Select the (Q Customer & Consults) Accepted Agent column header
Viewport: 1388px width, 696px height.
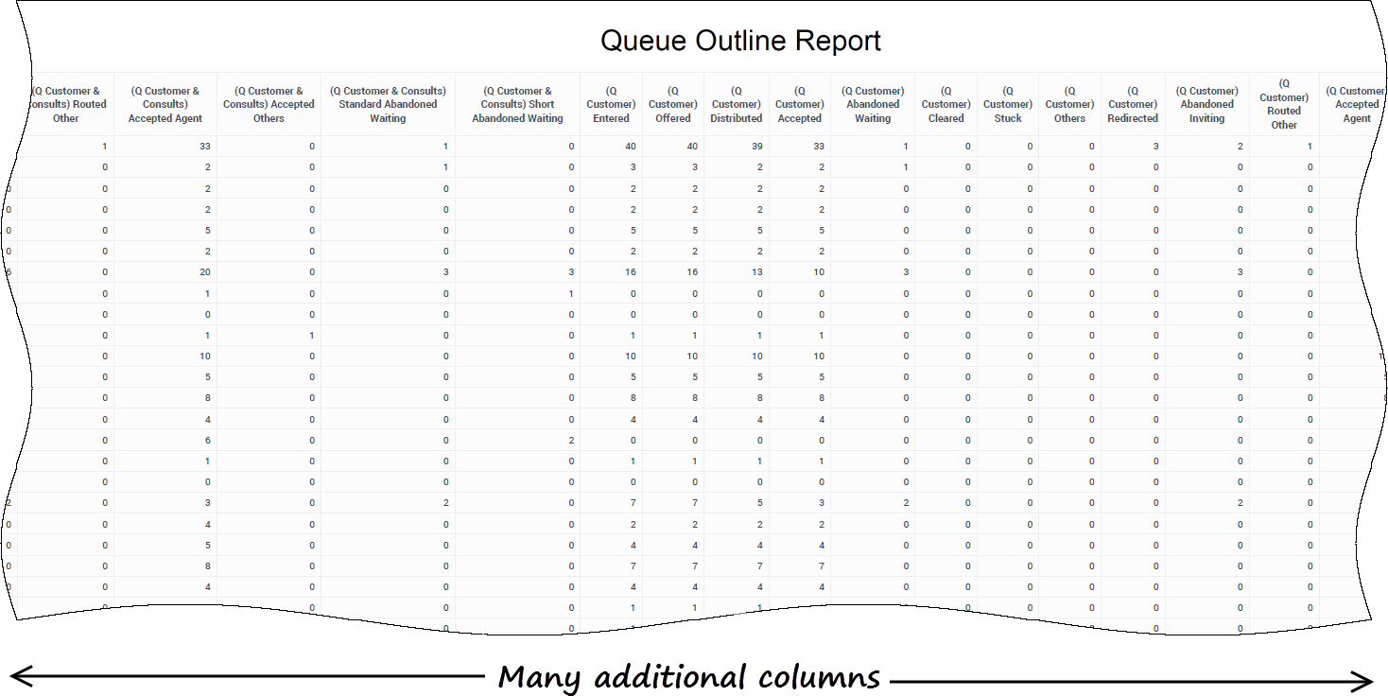click(165, 105)
